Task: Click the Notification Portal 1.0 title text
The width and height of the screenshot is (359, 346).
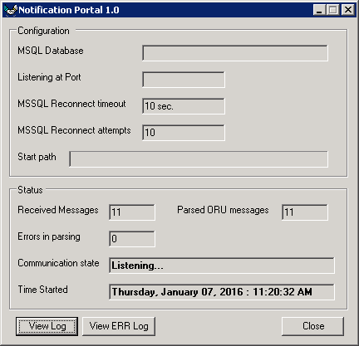Action: tap(69, 10)
